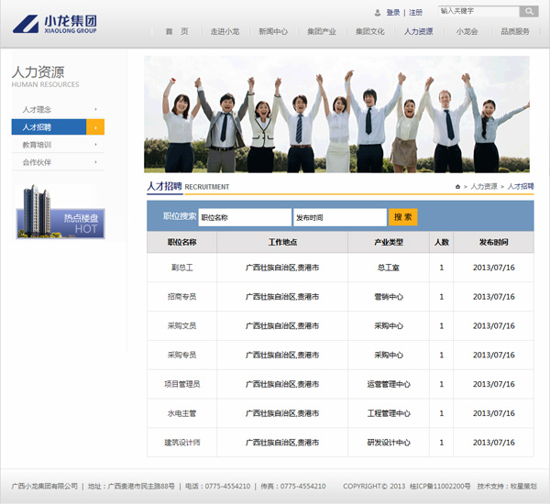Open the 登录 login link

[393, 13]
